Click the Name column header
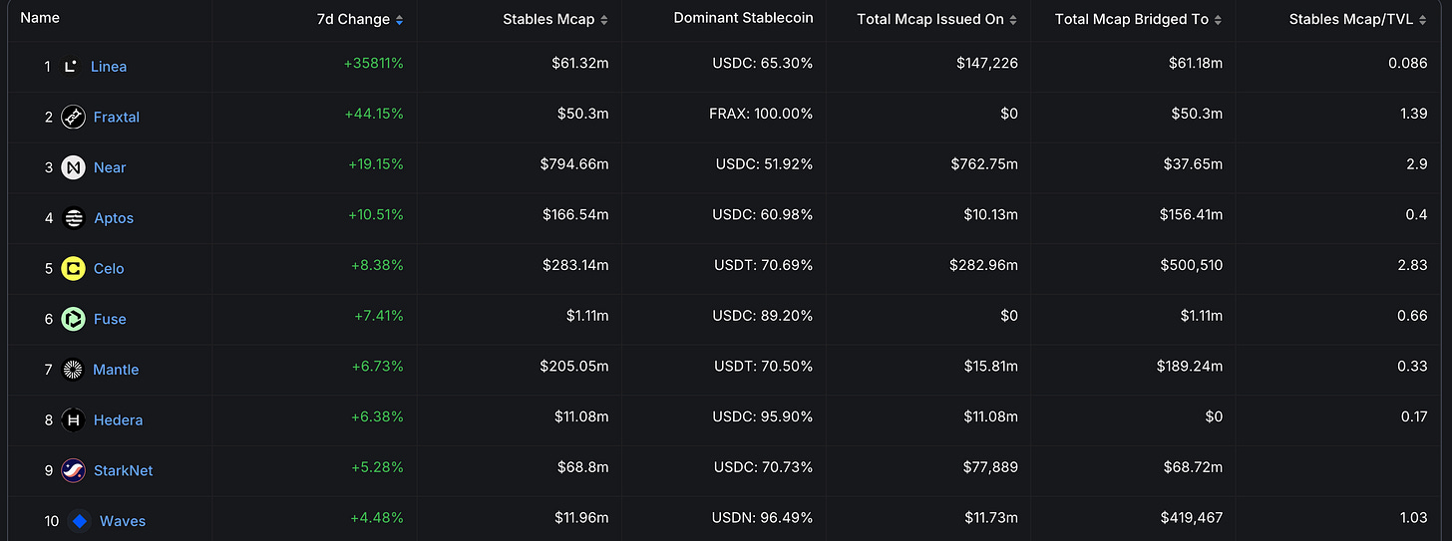Image resolution: width=1452 pixels, height=541 pixels. pyautogui.click(x=40, y=18)
